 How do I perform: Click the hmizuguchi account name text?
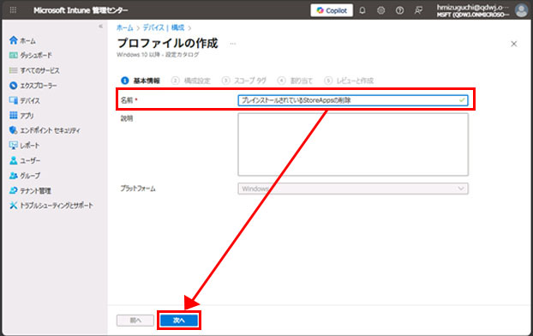[473, 7]
